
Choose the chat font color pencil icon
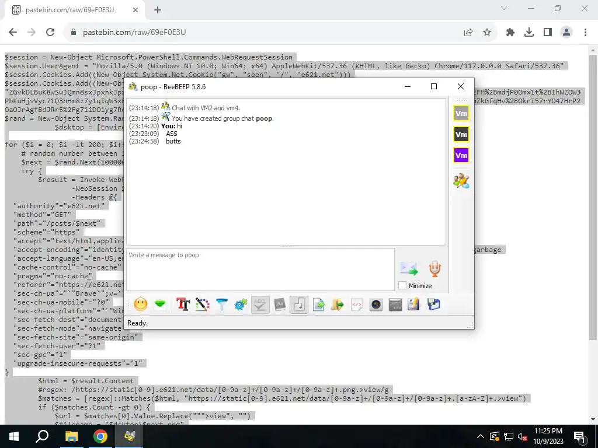(x=203, y=304)
